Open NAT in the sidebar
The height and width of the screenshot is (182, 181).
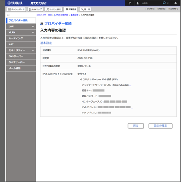click(21, 44)
